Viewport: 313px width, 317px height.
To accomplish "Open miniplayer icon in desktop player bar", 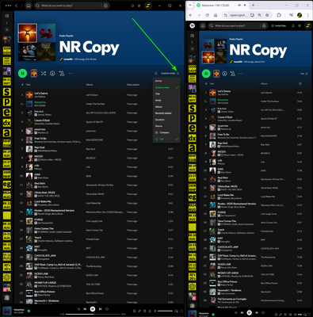I will pos(177,311).
